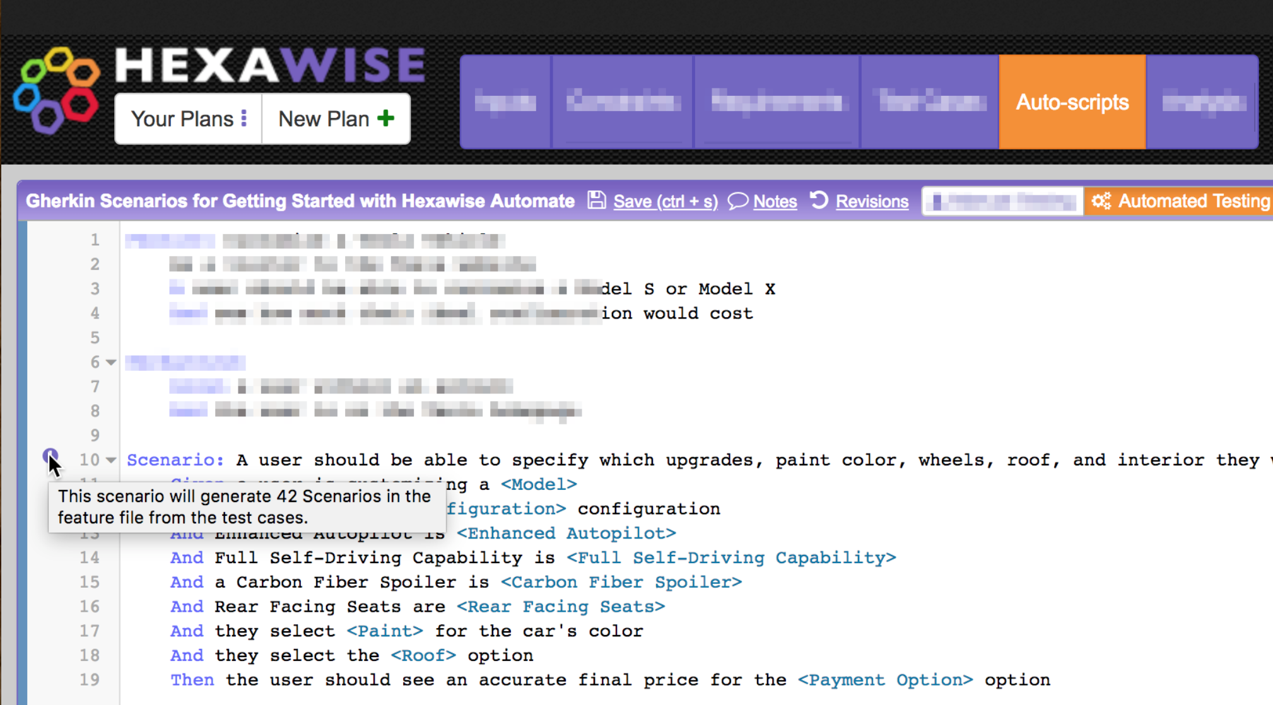This screenshot has width=1273, height=705.
Task: Create a New Plan
Action: (336, 119)
